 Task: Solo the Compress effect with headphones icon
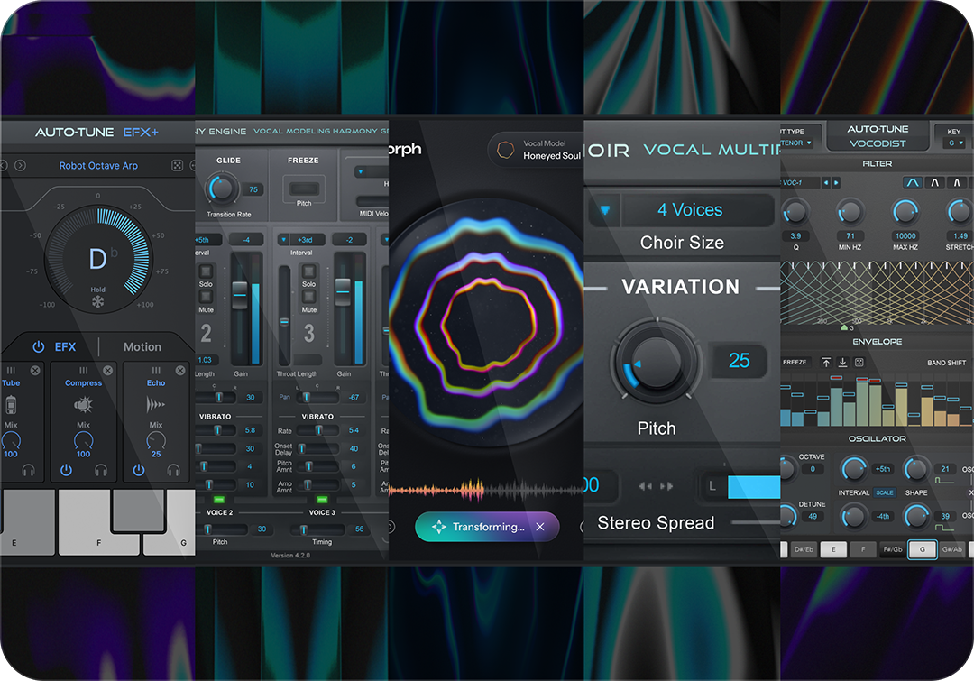coord(101,470)
